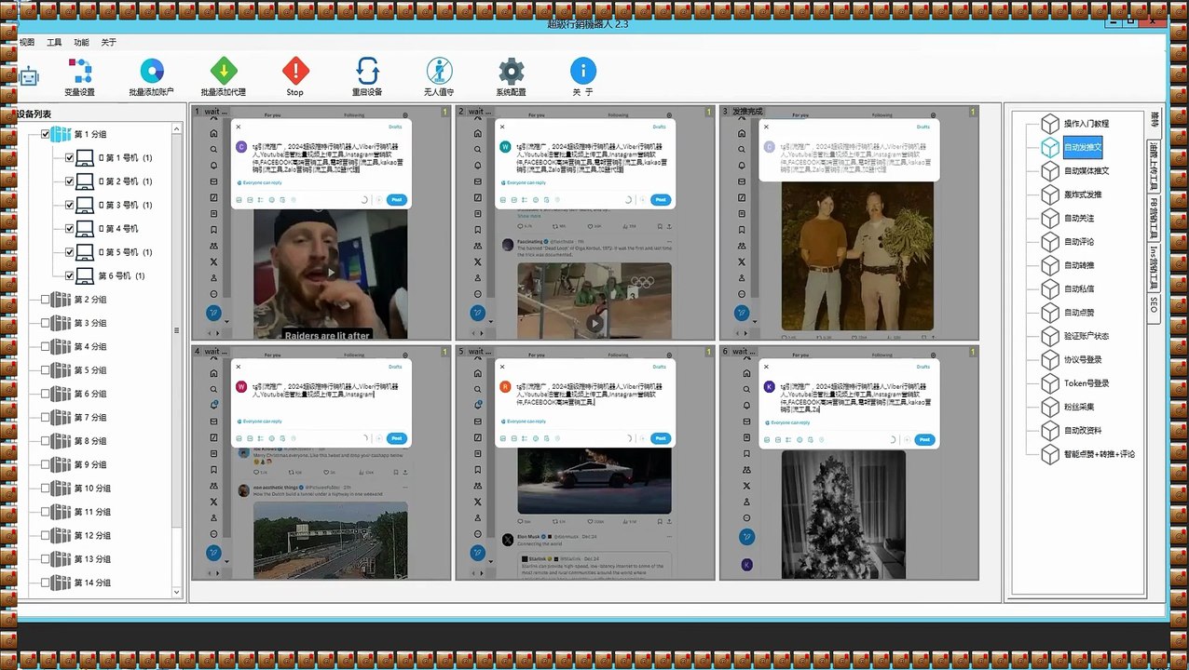Open the 视图 menu
1189x670 pixels.
tap(27, 42)
